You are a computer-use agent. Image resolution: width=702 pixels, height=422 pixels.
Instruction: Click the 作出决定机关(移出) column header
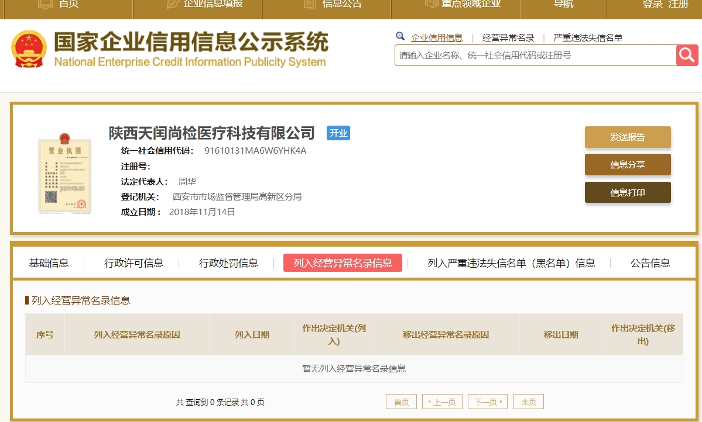point(643,334)
